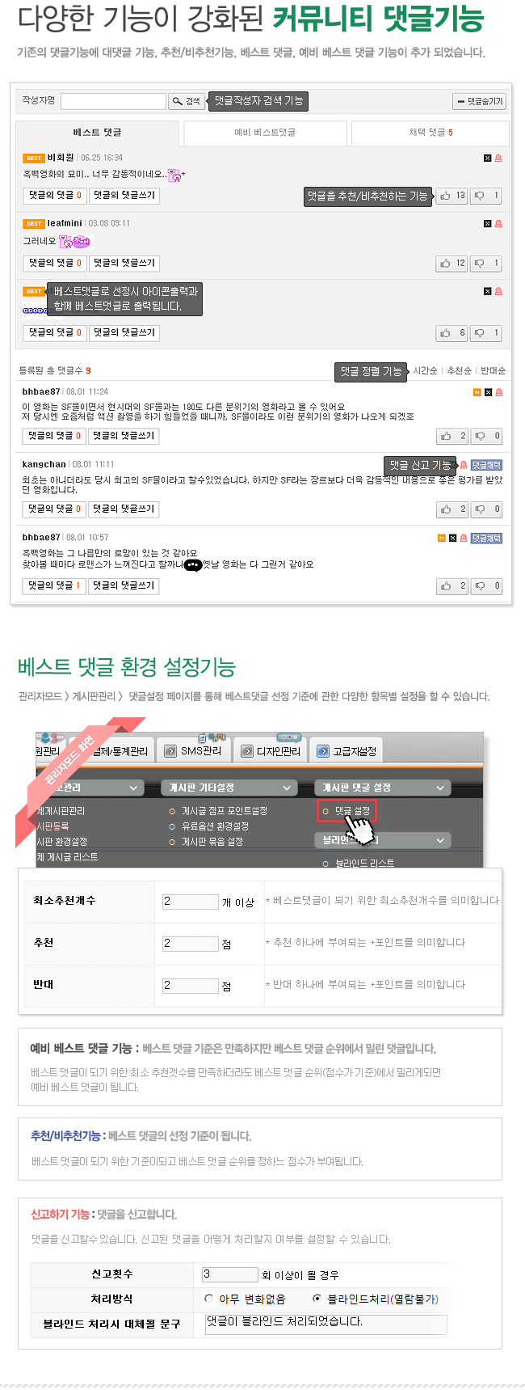Select the 블라인드처리(열람불가) radio option
525x1390 pixels.
coord(317,1299)
